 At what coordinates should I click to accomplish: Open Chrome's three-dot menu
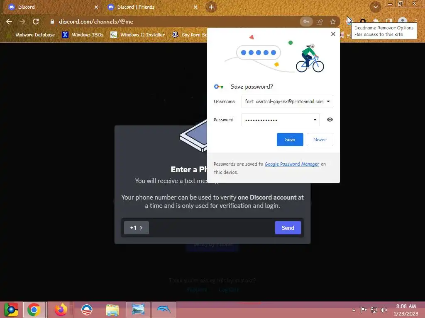[x=416, y=21]
